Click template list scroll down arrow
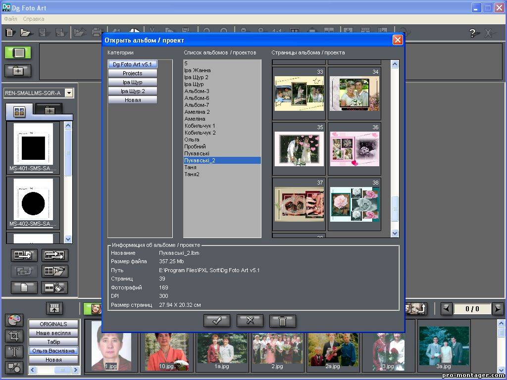The image size is (507, 380). [x=68, y=239]
